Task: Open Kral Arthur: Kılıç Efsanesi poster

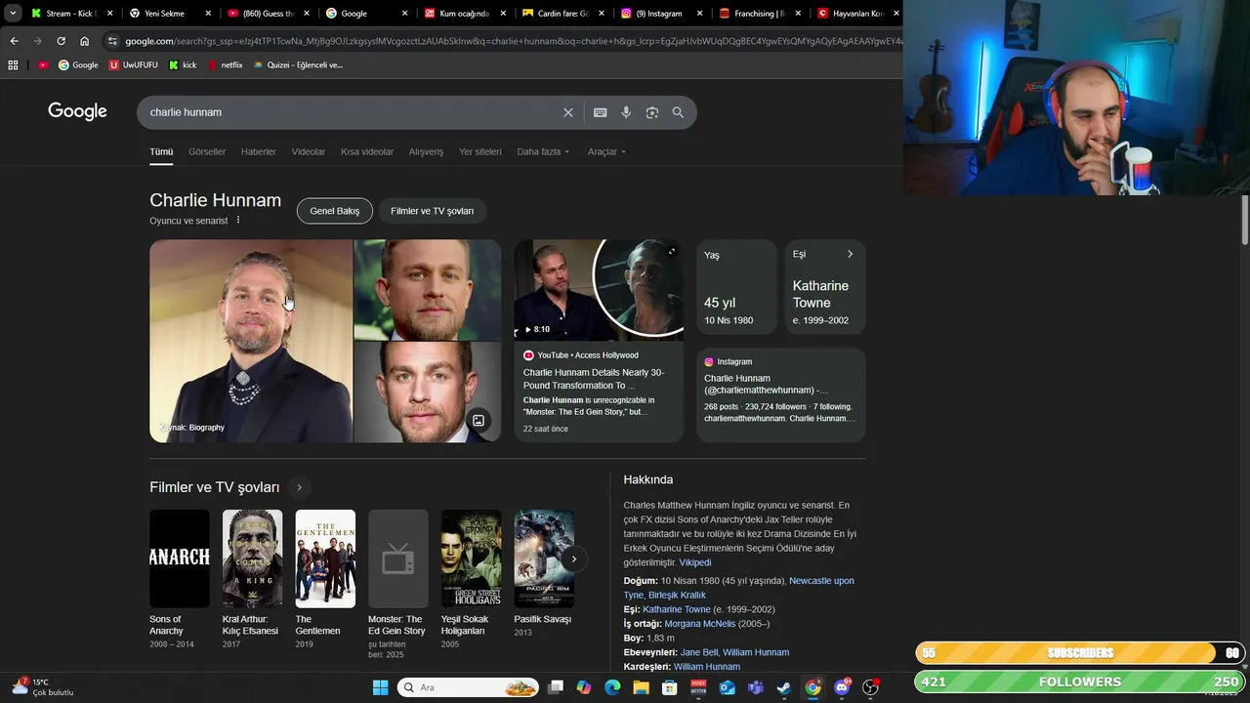Action: click(252, 558)
